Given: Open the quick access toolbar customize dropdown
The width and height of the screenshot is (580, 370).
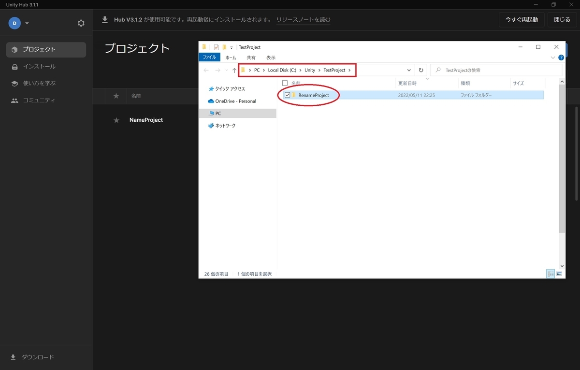Looking at the screenshot, I should point(232,47).
